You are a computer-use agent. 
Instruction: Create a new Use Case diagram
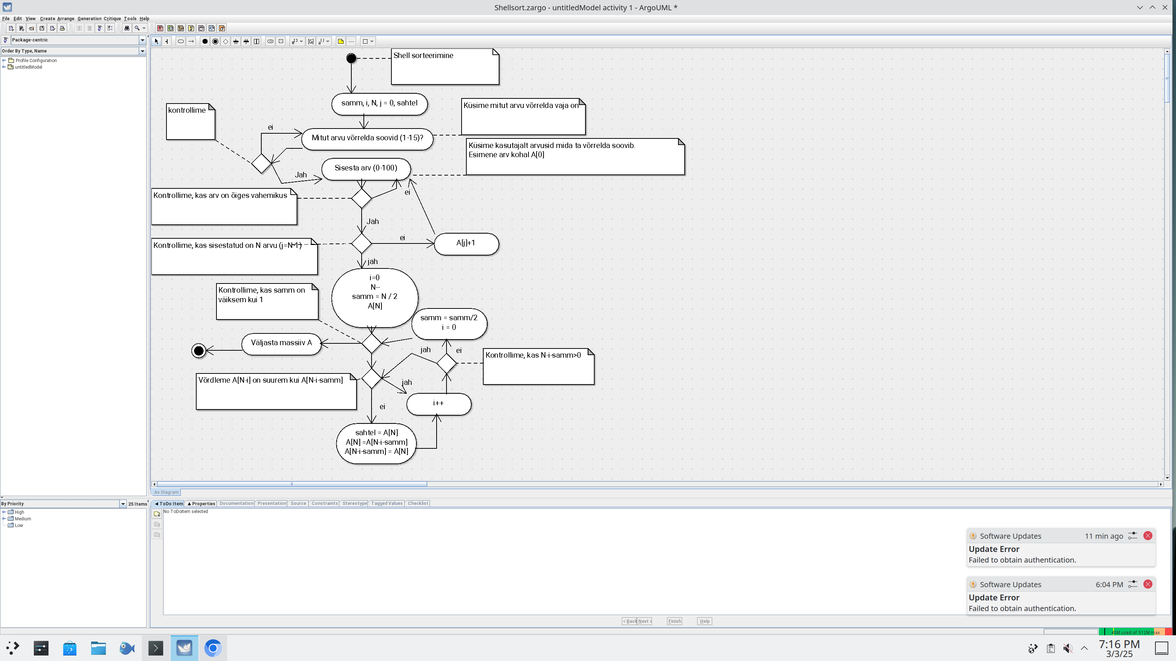[x=160, y=28]
